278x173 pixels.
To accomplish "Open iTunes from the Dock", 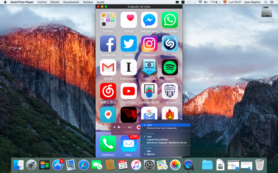I will [x=136, y=165].
